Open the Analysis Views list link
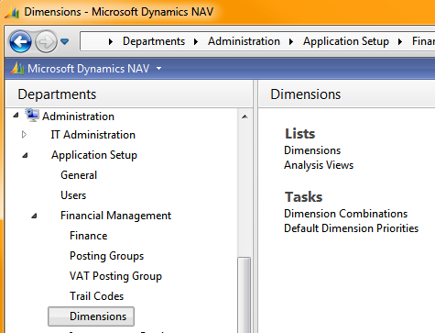This screenshot has height=333, width=435. click(x=319, y=165)
